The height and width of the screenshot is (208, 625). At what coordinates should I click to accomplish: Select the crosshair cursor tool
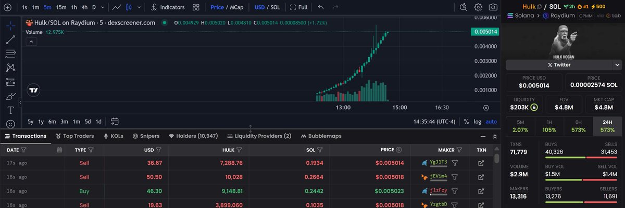point(10,25)
